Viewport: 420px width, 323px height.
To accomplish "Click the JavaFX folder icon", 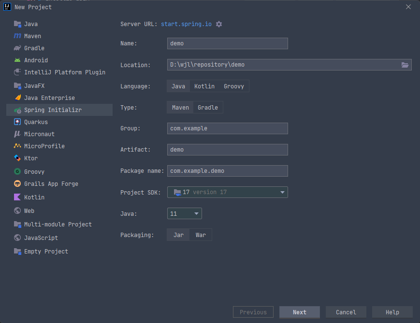I will click(17, 86).
